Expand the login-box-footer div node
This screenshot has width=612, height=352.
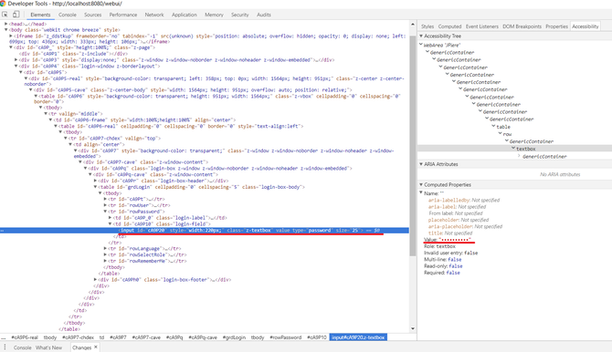coord(96,280)
